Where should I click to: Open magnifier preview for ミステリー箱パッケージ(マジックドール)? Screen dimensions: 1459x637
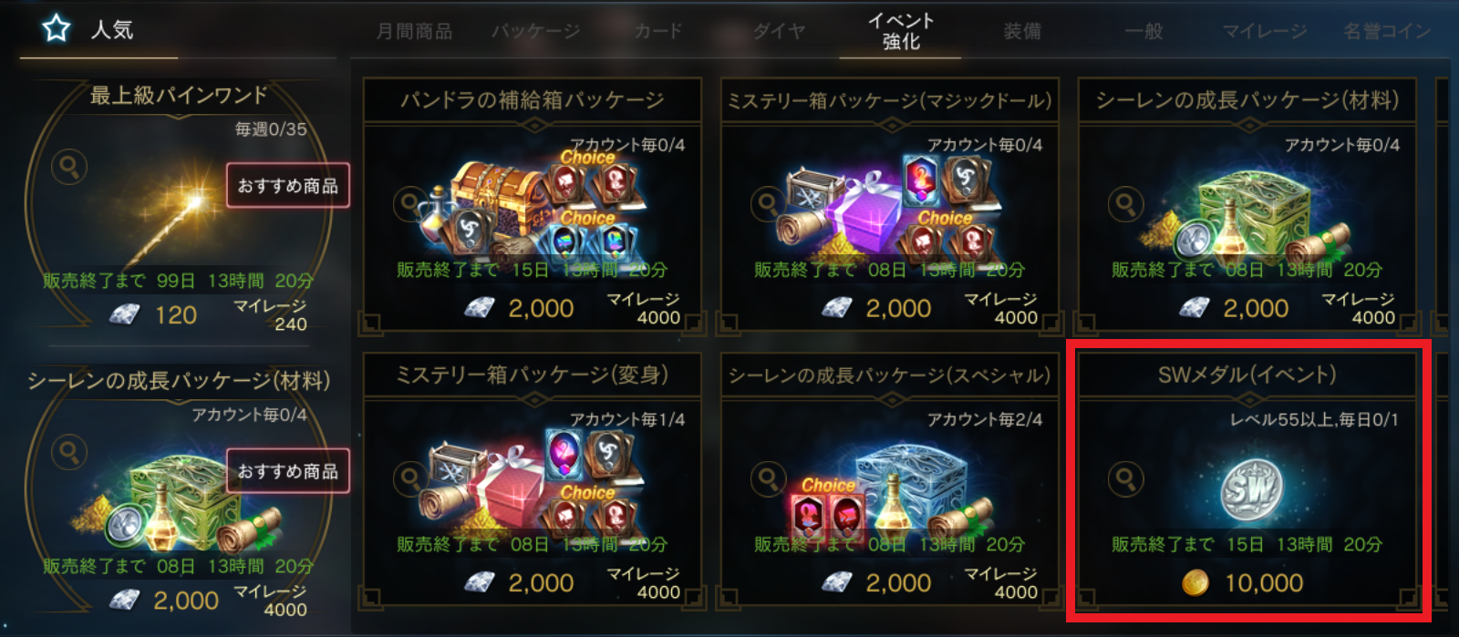pyautogui.click(x=768, y=204)
